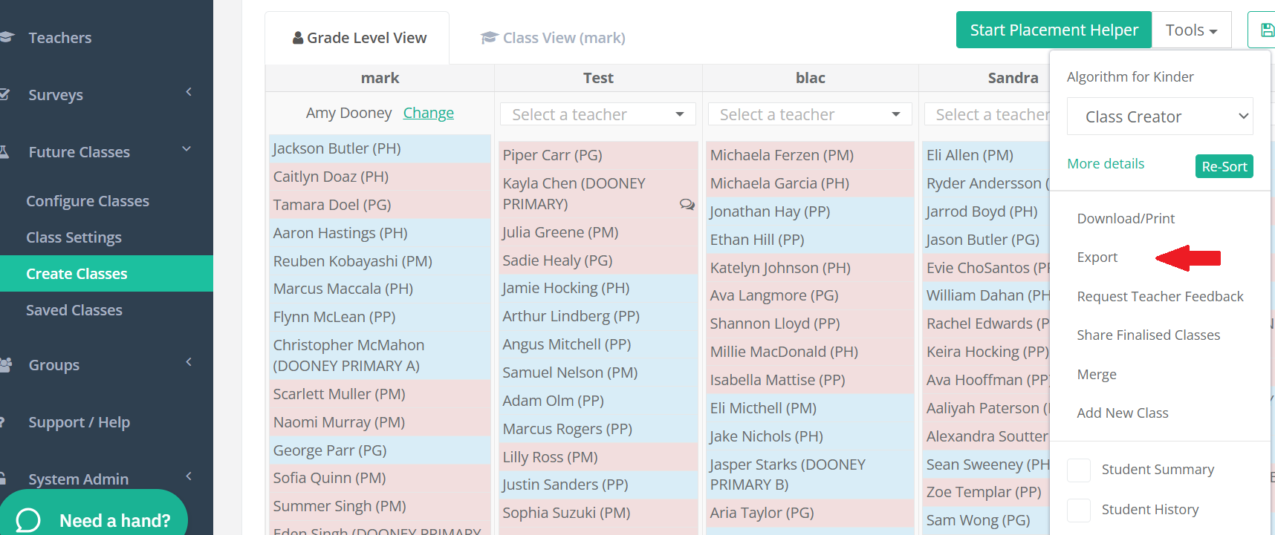This screenshot has width=1275, height=535.
Task: Select student Zoe Templar (PP)
Action: pyautogui.click(x=985, y=492)
